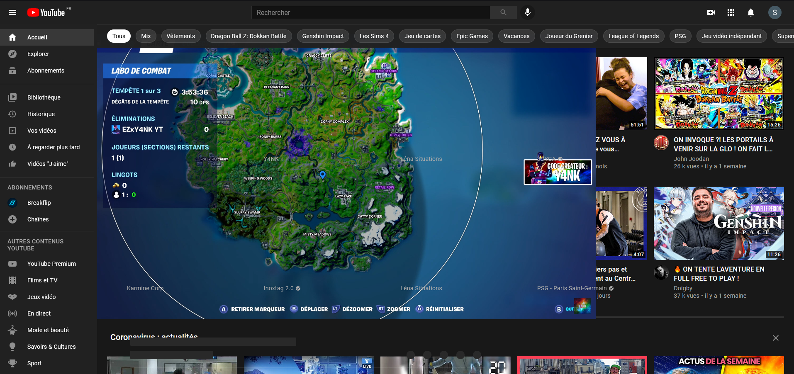The height and width of the screenshot is (374, 794).
Task: Select the En direct sidebar icon
Action: (12, 313)
